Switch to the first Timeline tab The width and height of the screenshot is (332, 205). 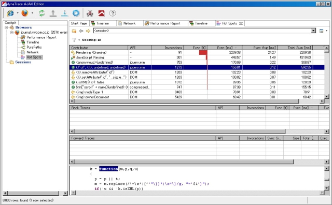(x=103, y=23)
